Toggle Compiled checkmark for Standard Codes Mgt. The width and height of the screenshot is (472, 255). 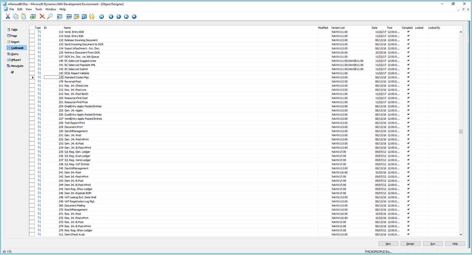[408, 77]
